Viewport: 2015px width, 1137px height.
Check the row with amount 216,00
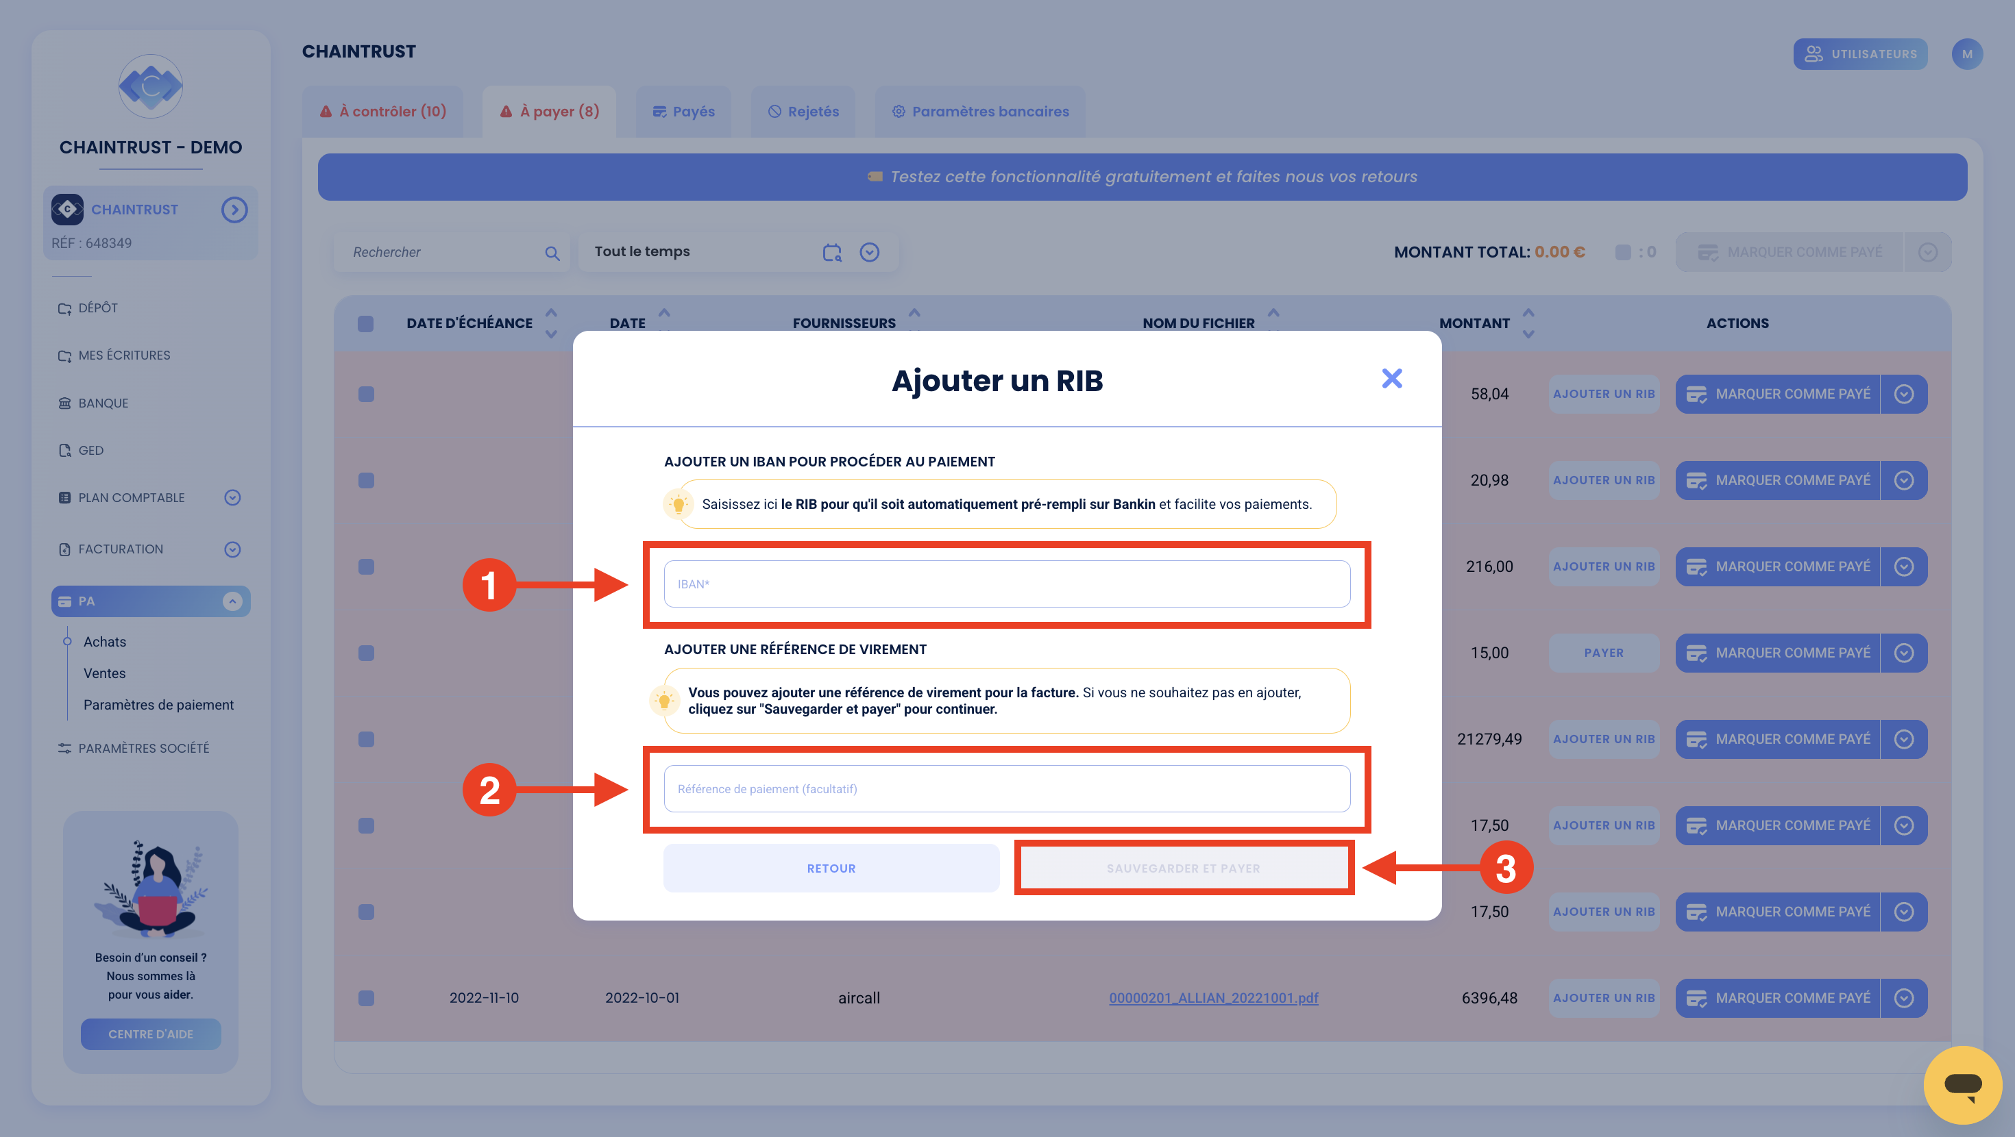click(x=365, y=566)
